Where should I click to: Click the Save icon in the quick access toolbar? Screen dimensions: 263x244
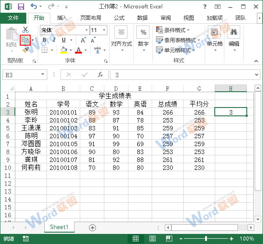click(21, 7)
